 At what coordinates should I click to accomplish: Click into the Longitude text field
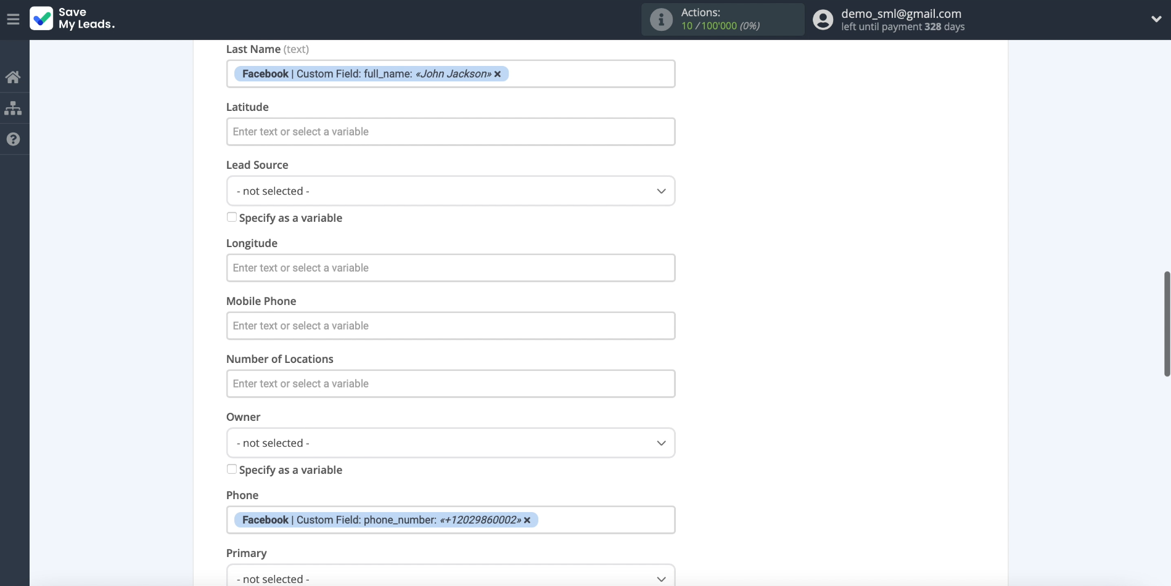[450, 268]
